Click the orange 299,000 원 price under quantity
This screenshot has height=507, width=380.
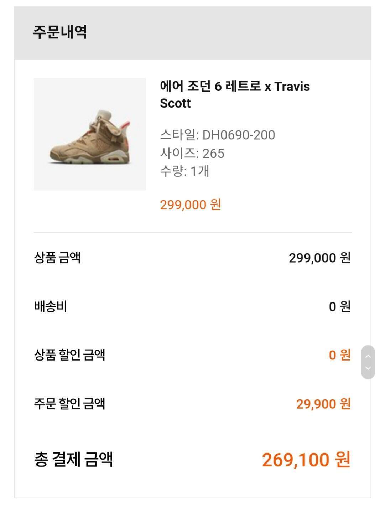[x=191, y=205]
